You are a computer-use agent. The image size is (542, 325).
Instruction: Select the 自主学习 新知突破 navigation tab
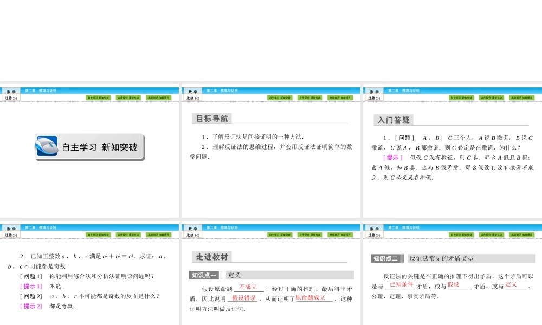coord(96,97)
